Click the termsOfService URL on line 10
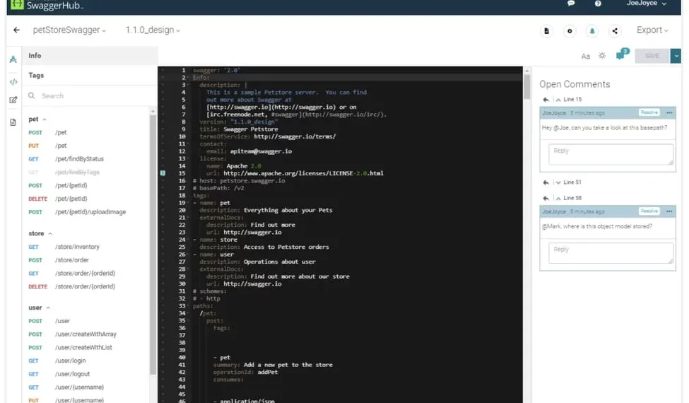Image resolution: width=689 pixels, height=403 pixels. point(295,136)
